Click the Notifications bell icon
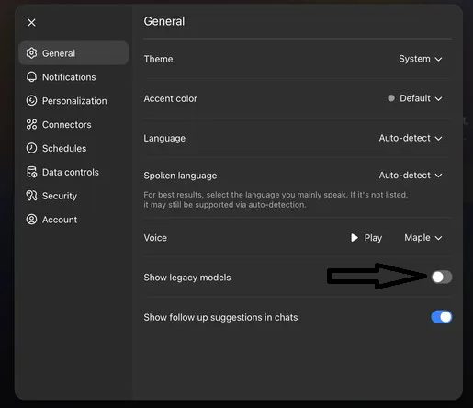 [x=31, y=77]
